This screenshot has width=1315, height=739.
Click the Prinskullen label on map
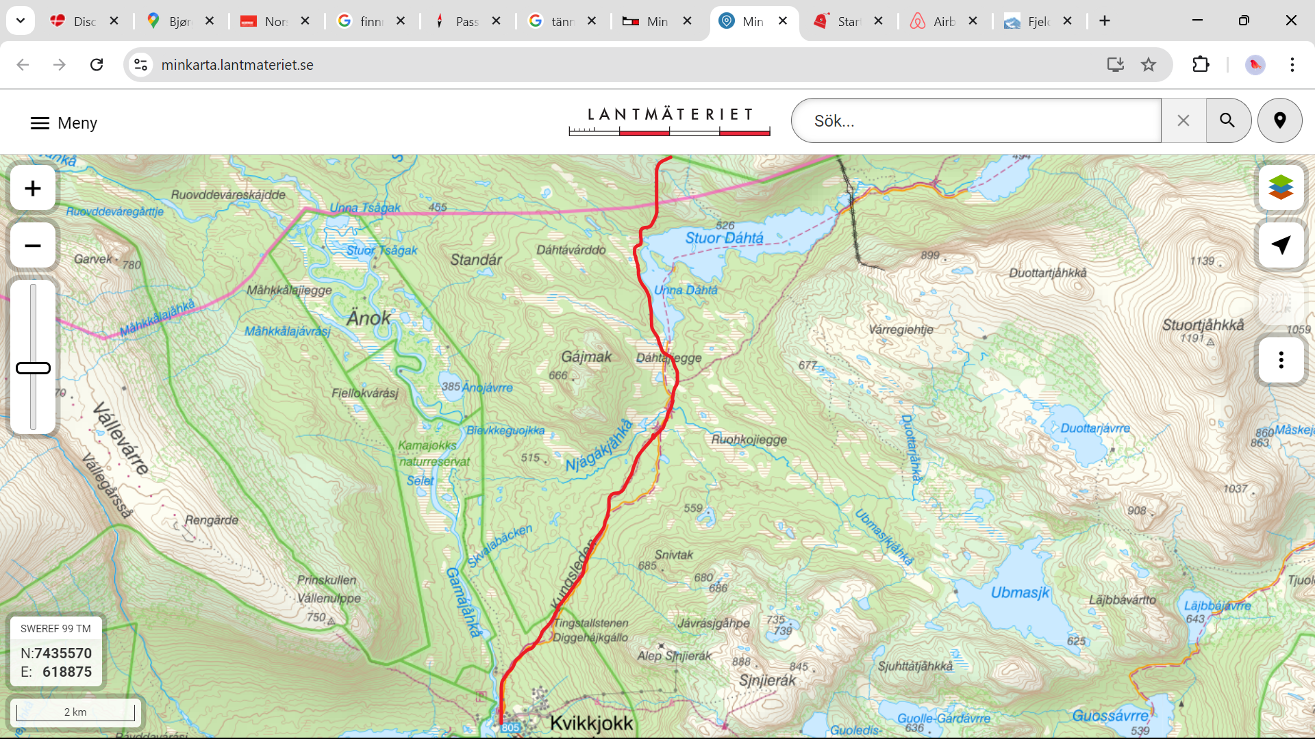[x=327, y=580]
